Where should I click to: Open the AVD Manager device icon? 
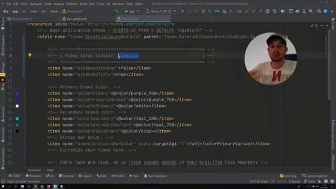point(304,11)
